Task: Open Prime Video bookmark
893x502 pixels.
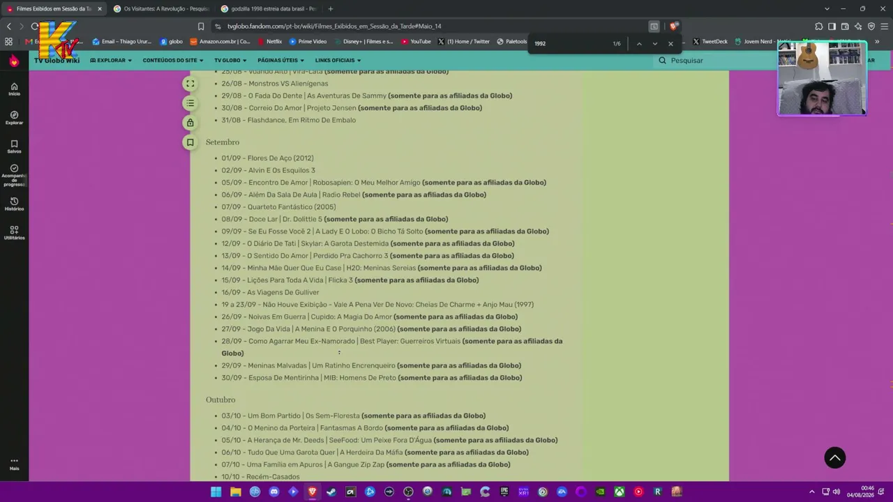Action: pos(308,42)
